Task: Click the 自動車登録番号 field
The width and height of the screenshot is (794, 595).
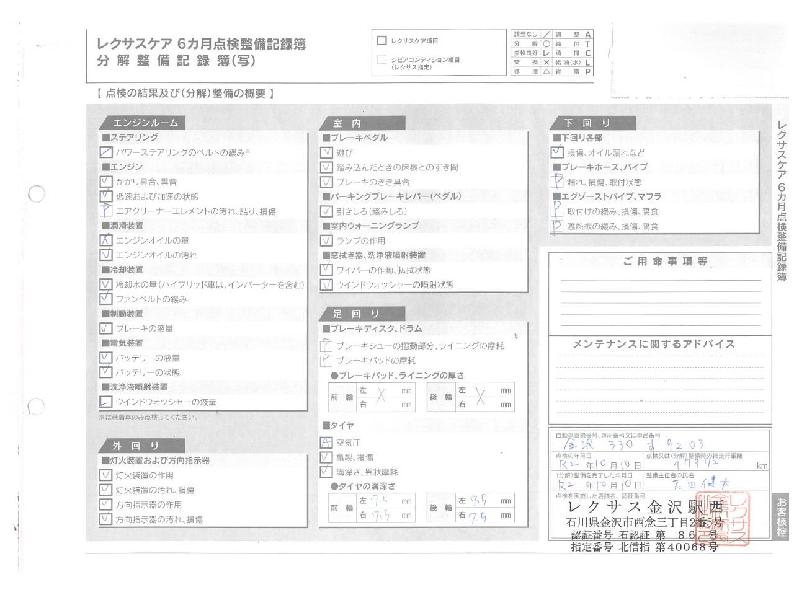Action: (x=661, y=441)
